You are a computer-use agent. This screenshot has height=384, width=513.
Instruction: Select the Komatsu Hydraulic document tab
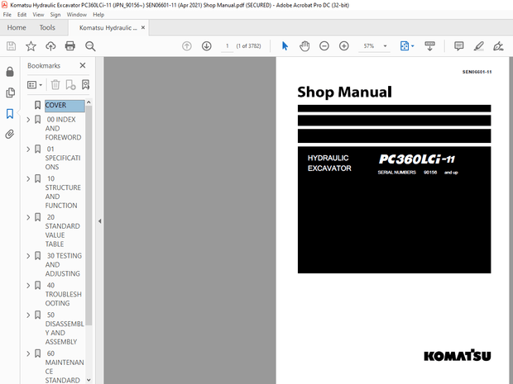click(108, 28)
